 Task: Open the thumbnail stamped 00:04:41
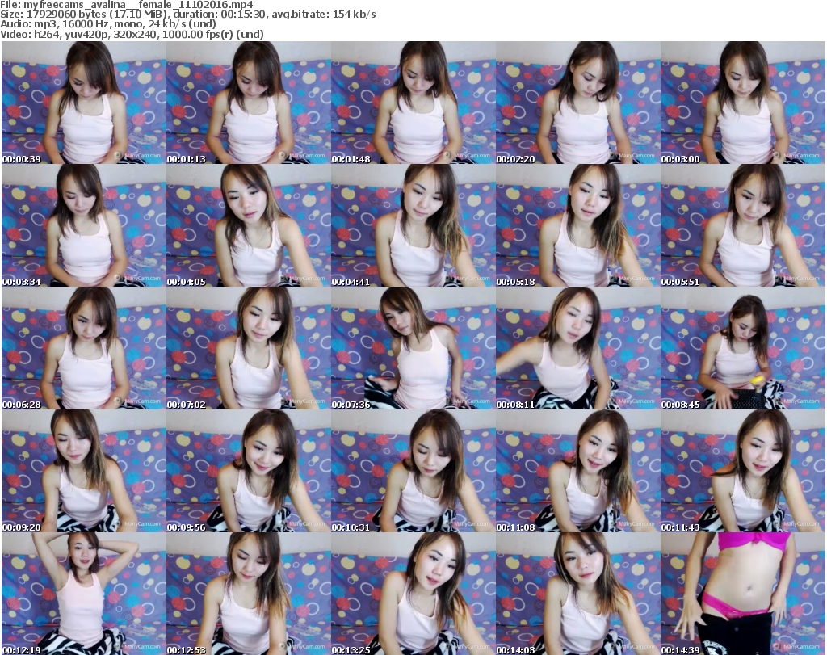pos(413,225)
